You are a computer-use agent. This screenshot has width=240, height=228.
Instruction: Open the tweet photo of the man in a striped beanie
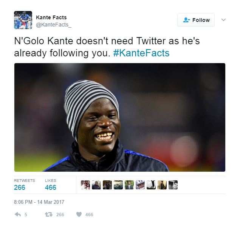point(120,117)
